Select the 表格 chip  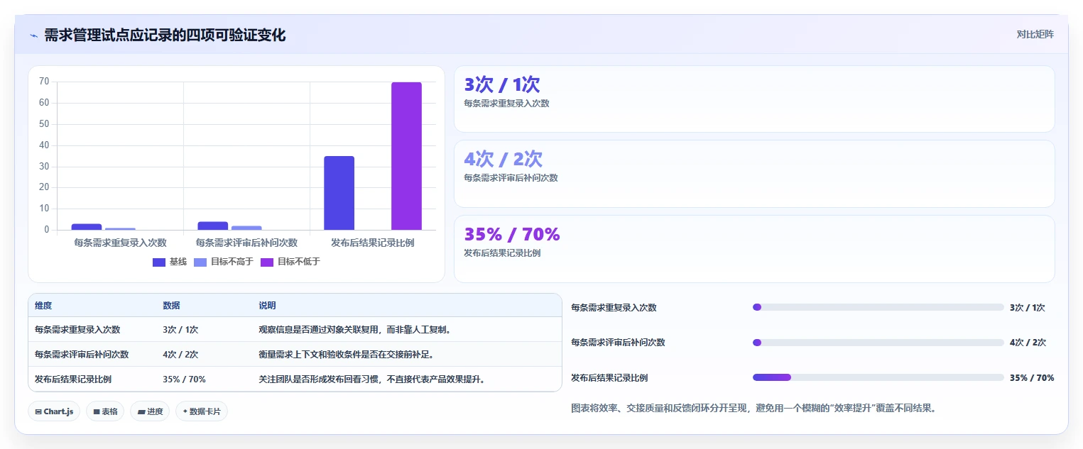coord(105,411)
